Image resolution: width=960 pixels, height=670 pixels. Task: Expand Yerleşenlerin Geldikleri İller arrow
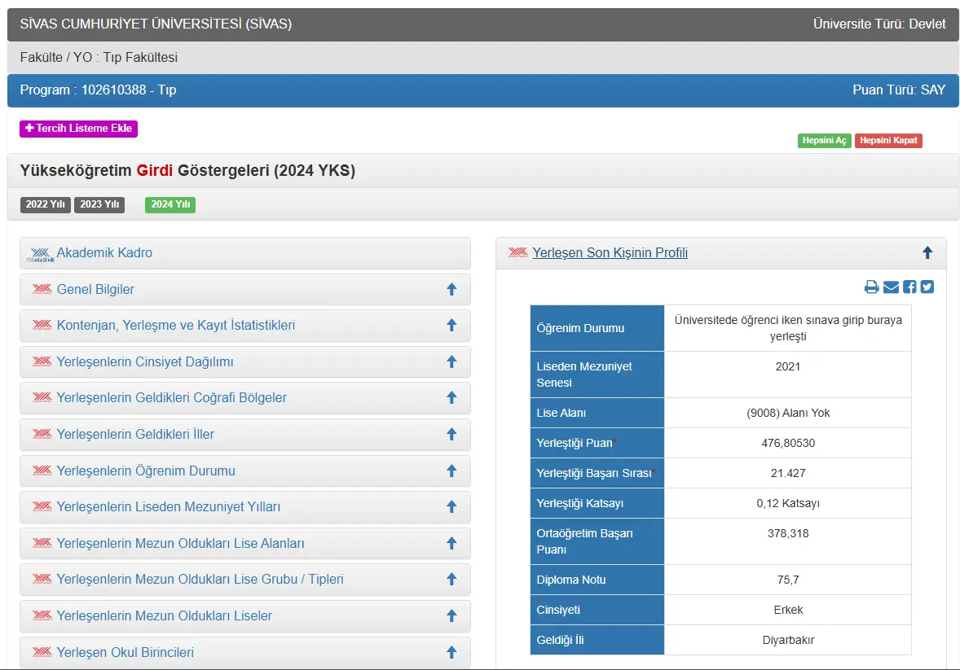tap(451, 434)
